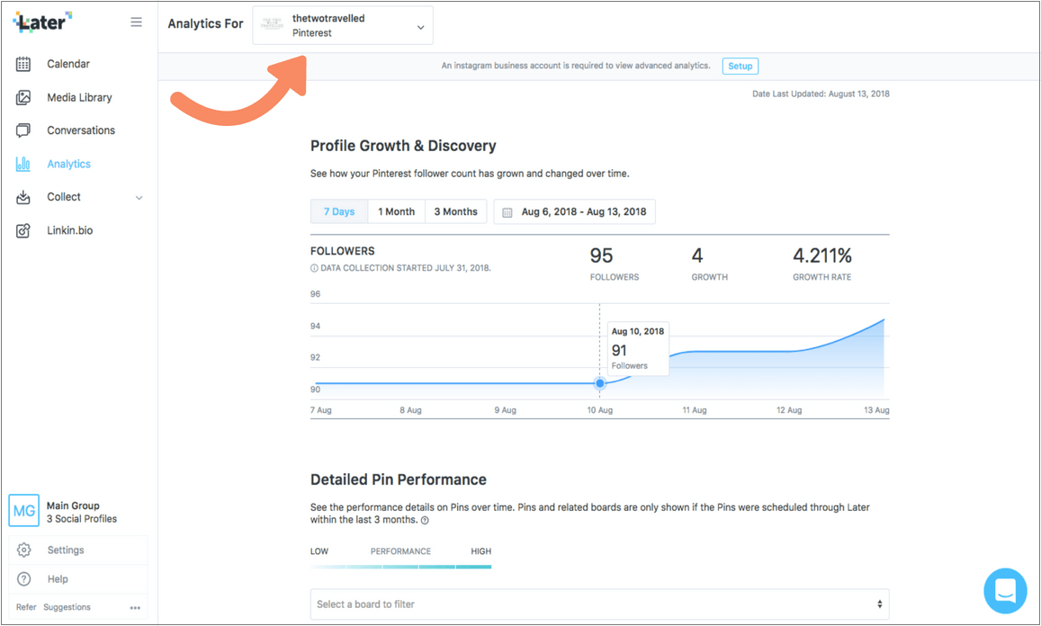Click the Conversations speech bubble icon
The width and height of the screenshot is (1041, 626).
click(x=23, y=130)
